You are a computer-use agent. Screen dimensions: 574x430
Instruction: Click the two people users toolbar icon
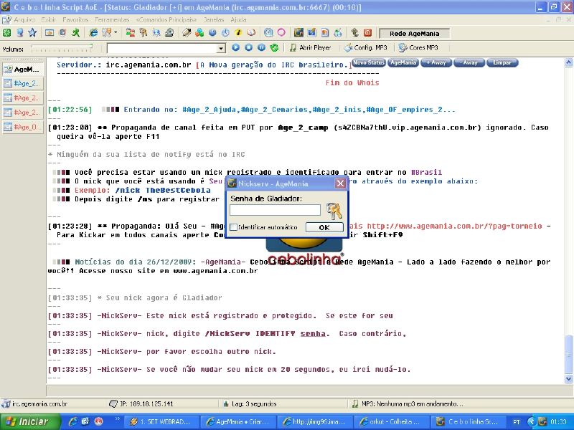[131, 33]
